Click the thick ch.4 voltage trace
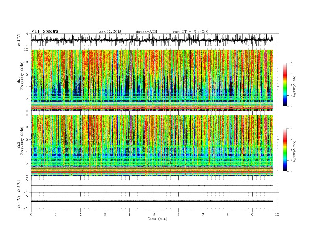Viewport: 312px width, 241px height. 152,202
